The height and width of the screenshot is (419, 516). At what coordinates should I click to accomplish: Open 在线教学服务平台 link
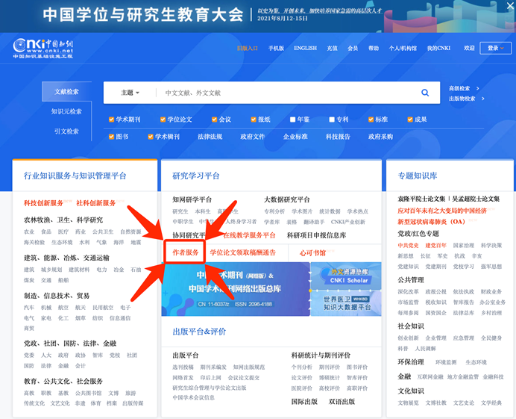click(x=249, y=235)
